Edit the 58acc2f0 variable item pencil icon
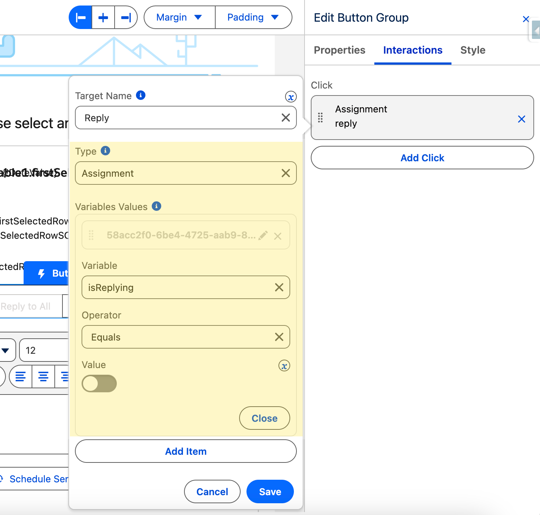This screenshot has width=540, height=515. pos(263,235)
